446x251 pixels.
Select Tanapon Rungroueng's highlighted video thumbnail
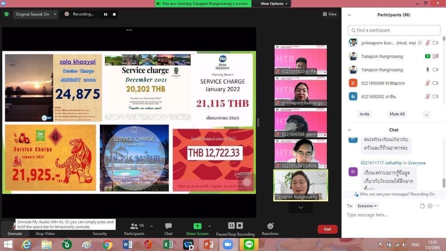tap(301, 185)
